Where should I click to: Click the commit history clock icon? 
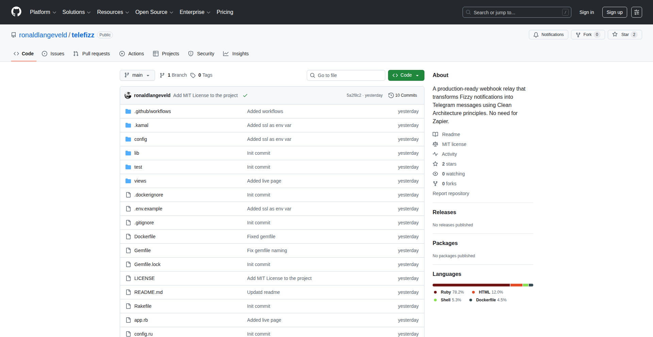[390, 95]
